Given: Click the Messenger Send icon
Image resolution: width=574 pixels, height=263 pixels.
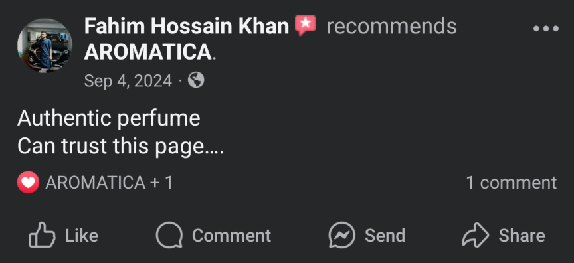Looking at the screenshot, I should (x=342, y=236).
